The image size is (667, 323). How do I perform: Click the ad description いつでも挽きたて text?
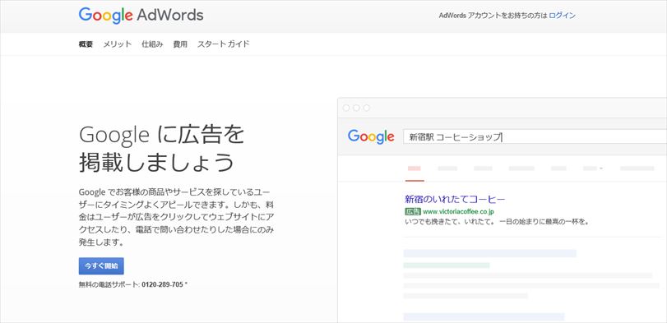(x=497, y=222)
